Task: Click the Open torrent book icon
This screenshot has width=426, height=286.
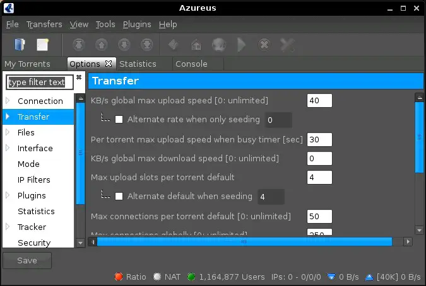Action: coord(20,45)
